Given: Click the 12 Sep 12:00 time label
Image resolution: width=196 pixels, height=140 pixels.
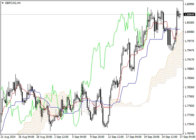Looking at the screenshot, I should (116, 137).
